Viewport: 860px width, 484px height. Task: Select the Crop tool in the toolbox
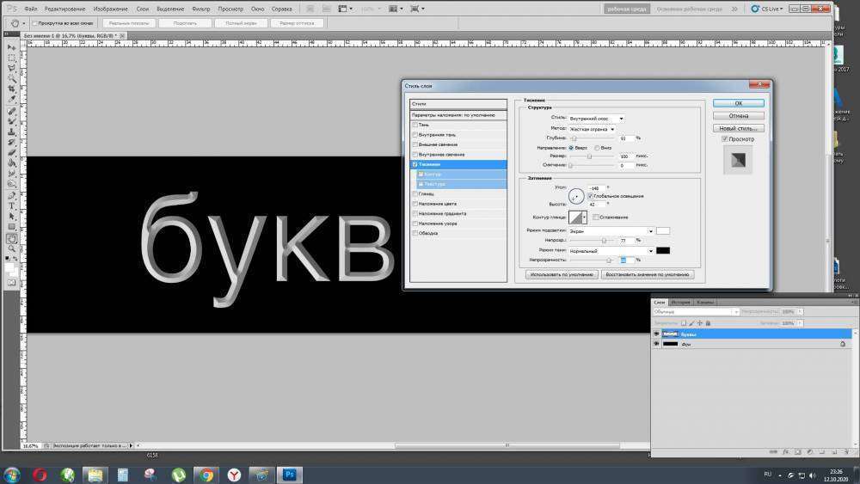pyautogui.click(x=11, y=89)
